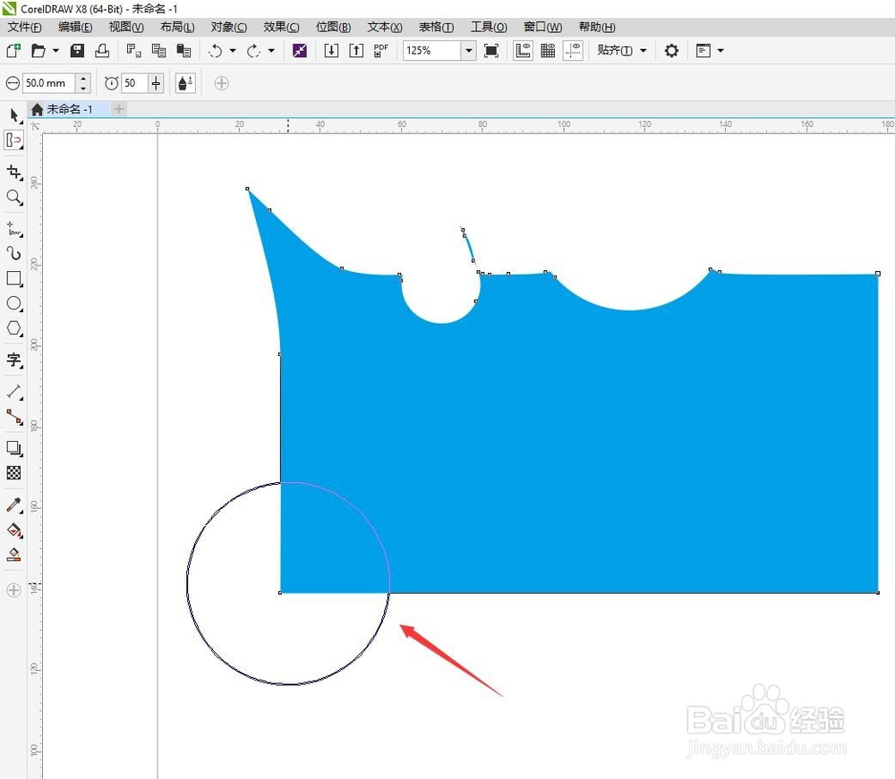Viewport: 895px width, 779px height.
Task: Expand the undo history arrow
Action: pos(233,51)
